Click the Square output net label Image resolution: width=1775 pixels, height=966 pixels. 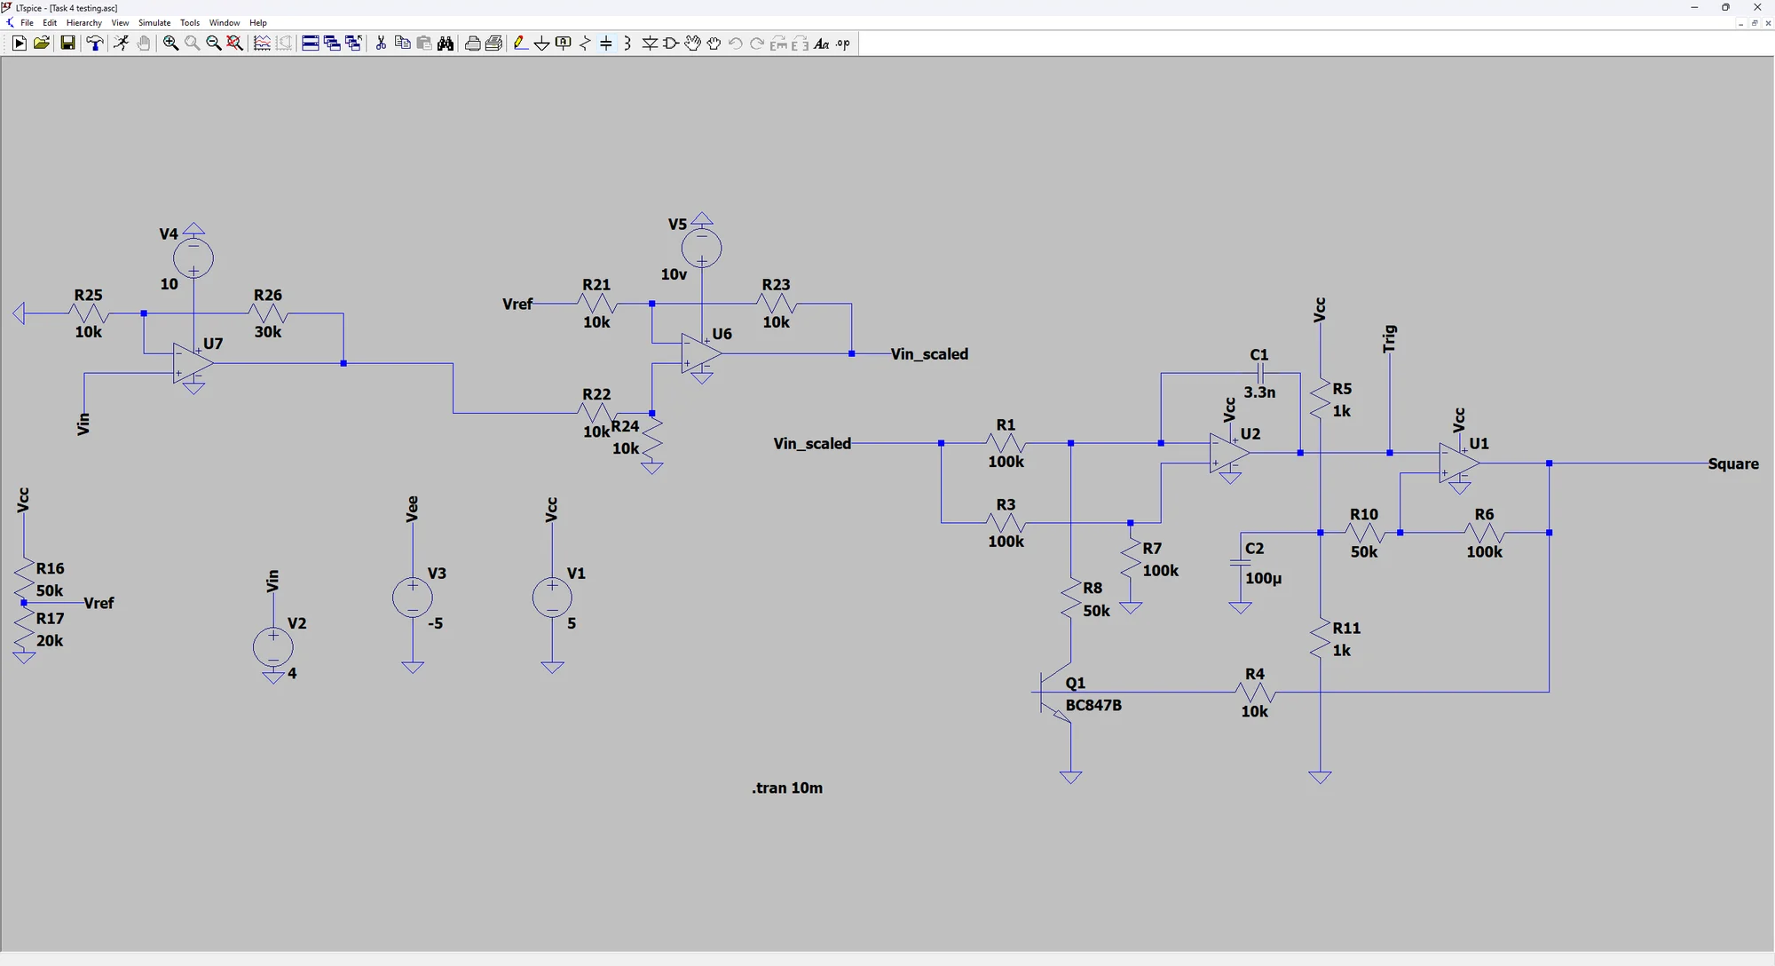click(x=1732, y=463)
